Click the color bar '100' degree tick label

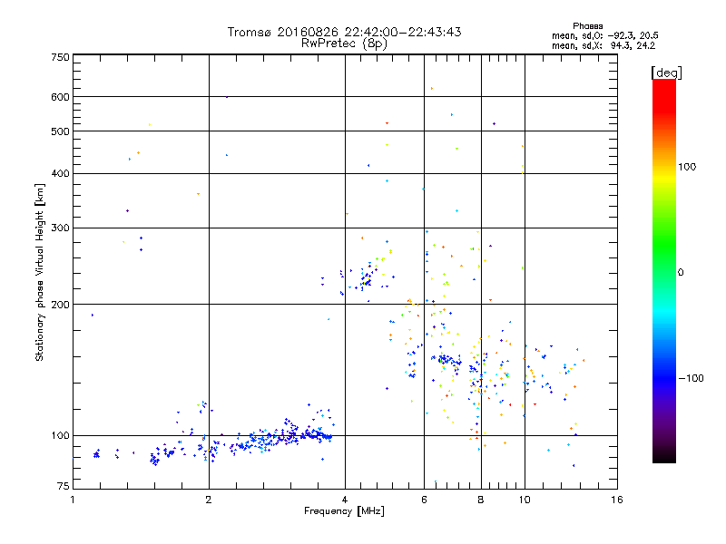[687, 167]
